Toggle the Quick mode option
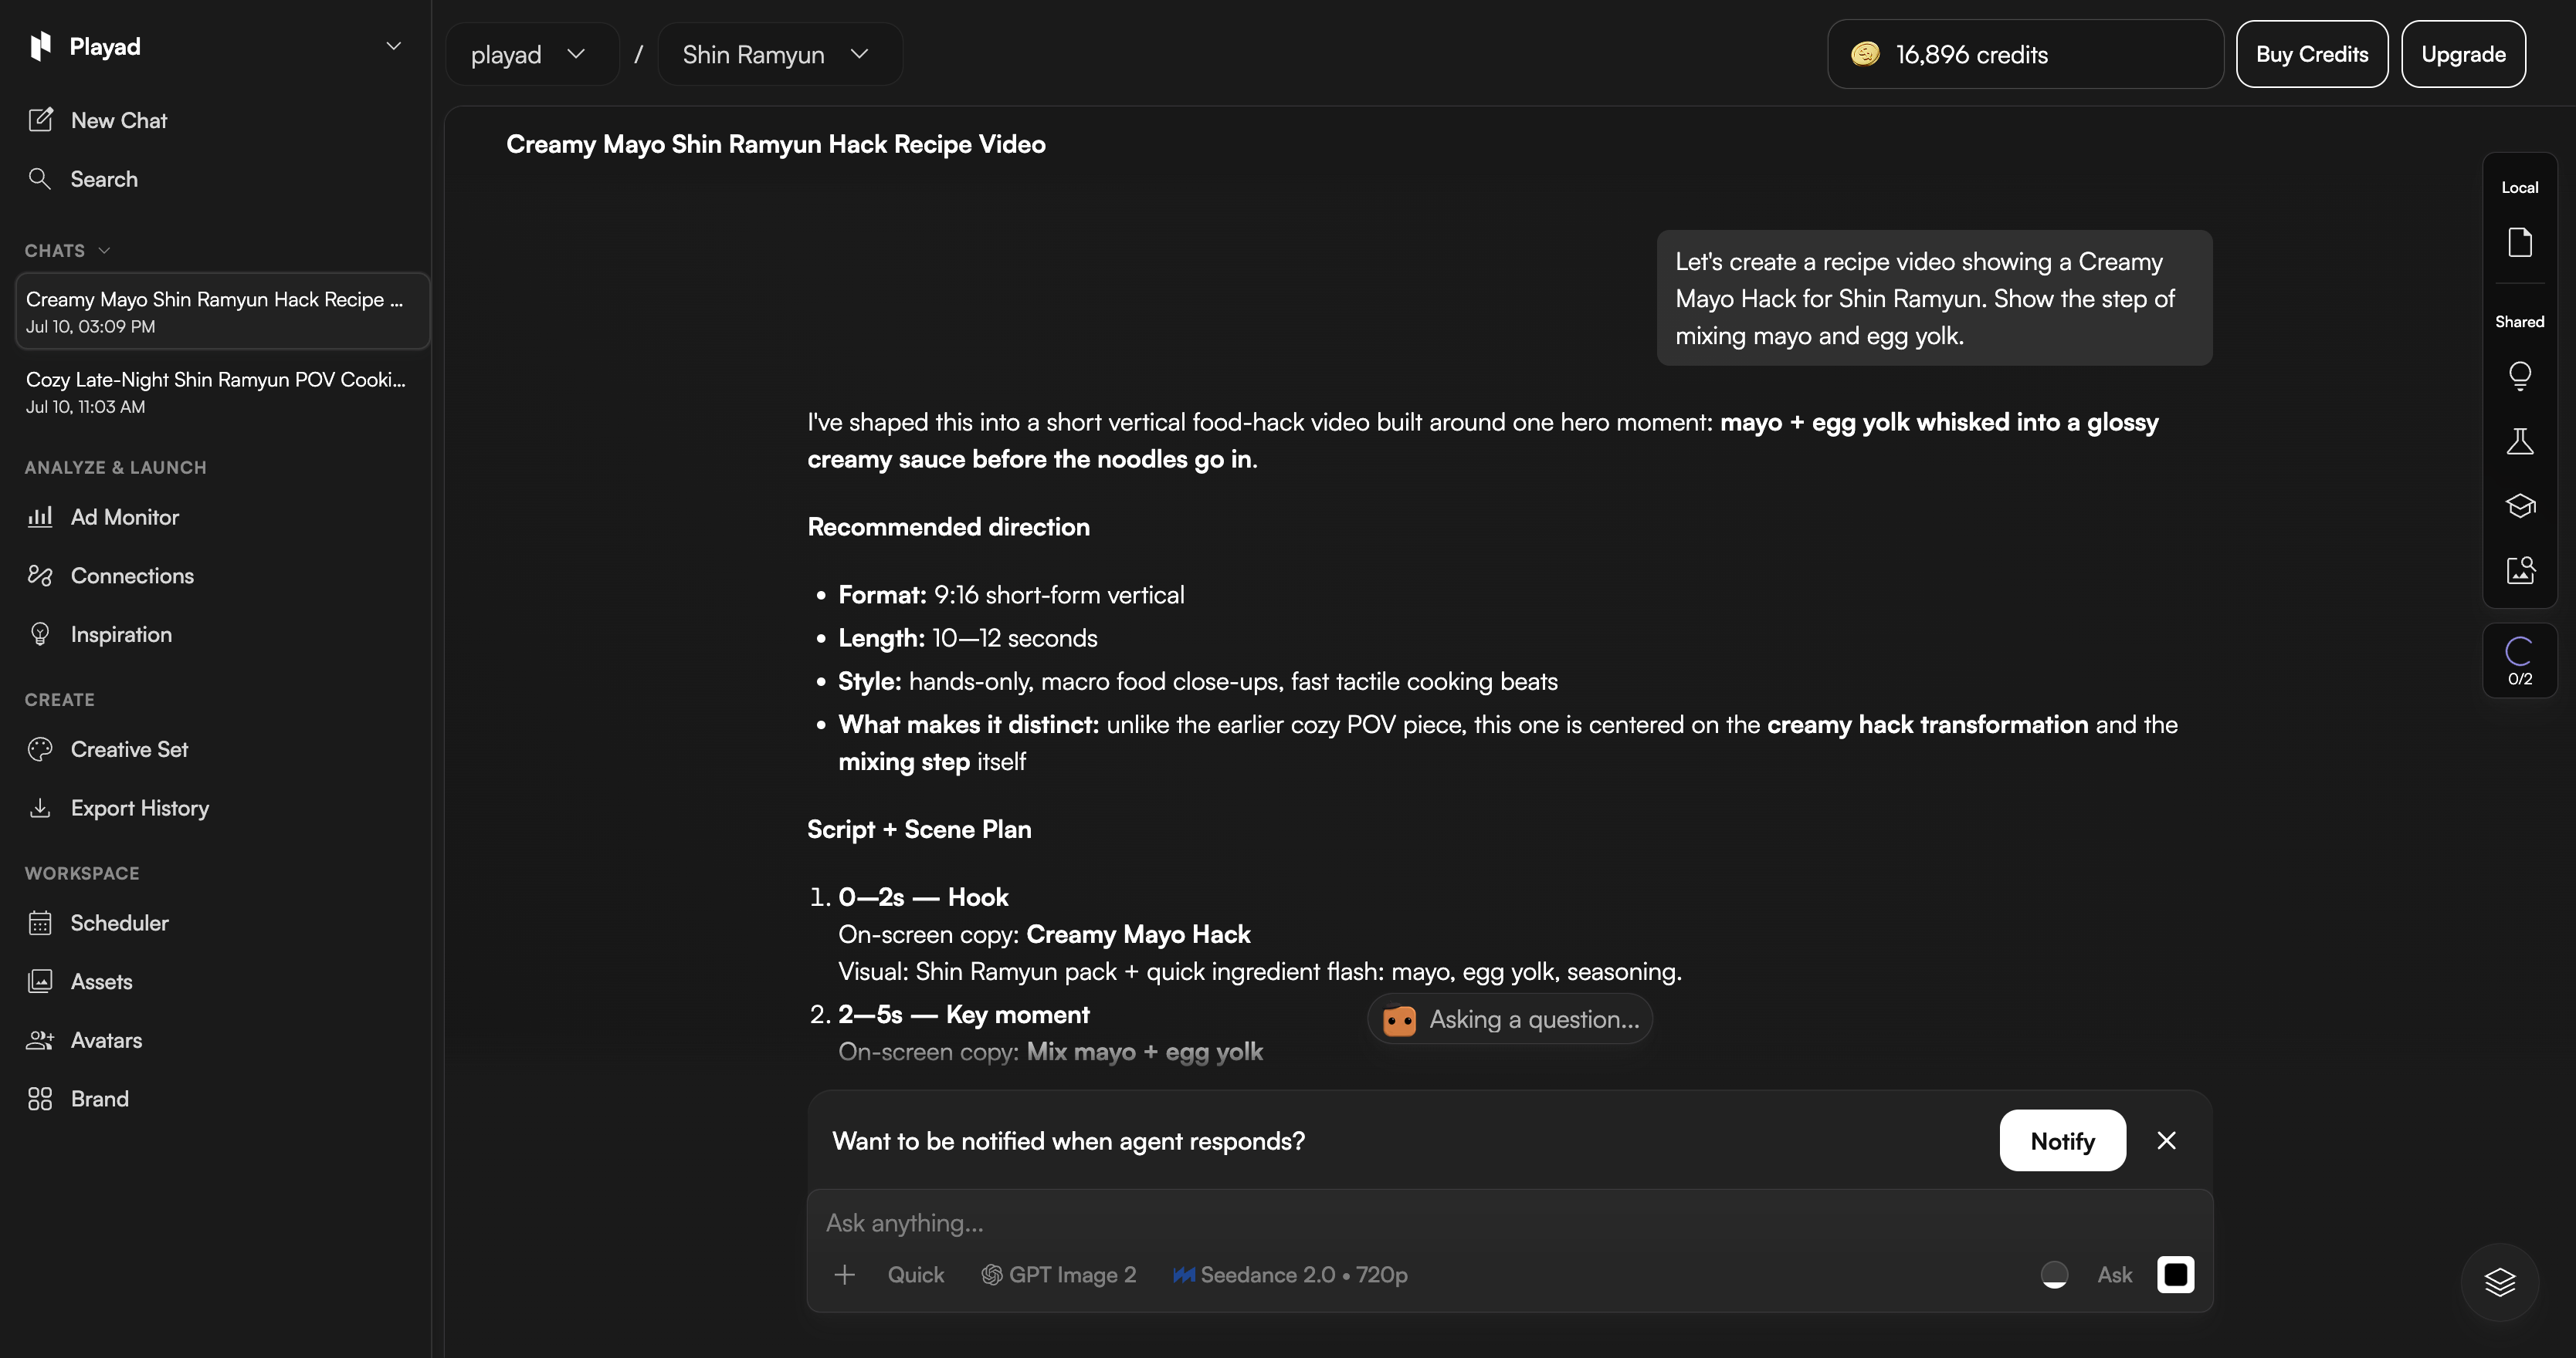Image resolution: width=2576 pixels, height=1358 pixels. tap(915, 1275)
